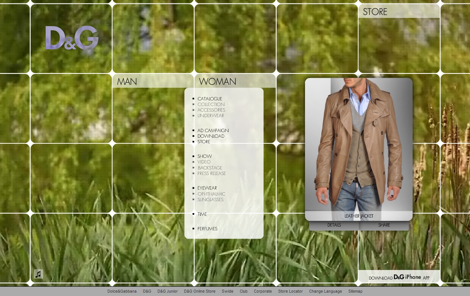Select PRESS RELEASE menu entry
This screenshot has width=470, height=296.
coord(212,174)
